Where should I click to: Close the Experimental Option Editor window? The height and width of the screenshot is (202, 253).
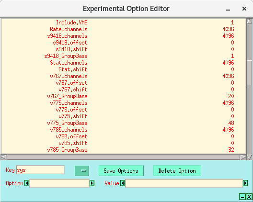pyautogui.click(x=244, y=9)
